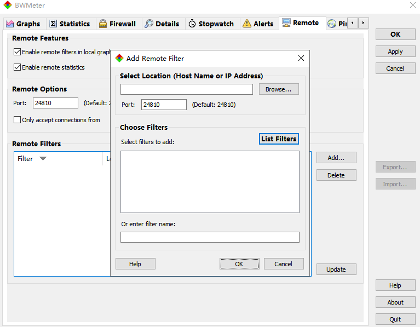
Task: Click main window Cancel button
Action: 395,68
